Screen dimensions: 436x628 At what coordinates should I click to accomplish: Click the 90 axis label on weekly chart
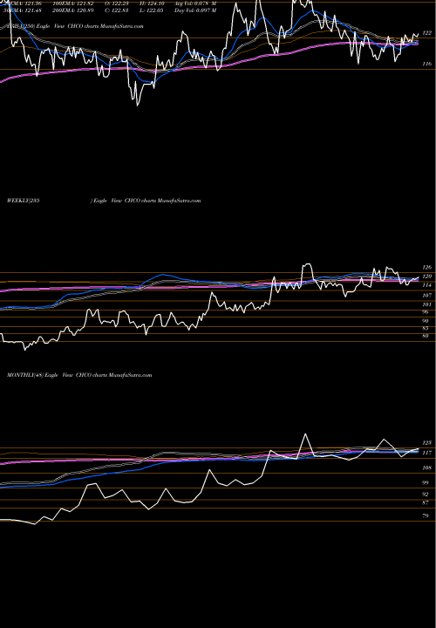[426, 321]
